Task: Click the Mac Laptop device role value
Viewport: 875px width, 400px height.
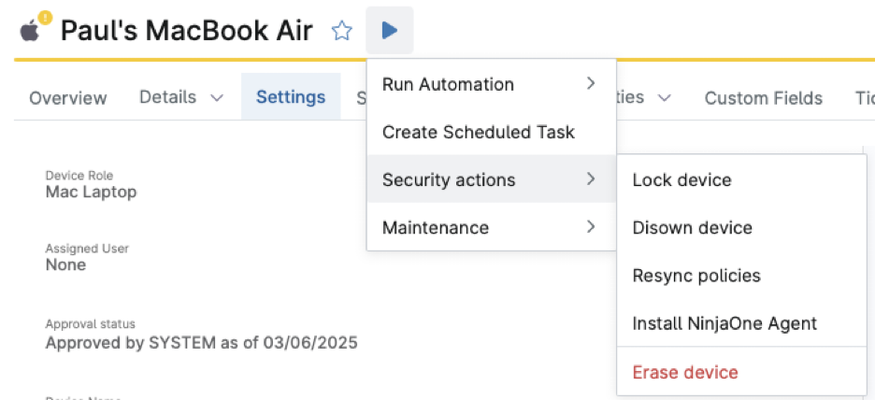Action: click(91, 193)
